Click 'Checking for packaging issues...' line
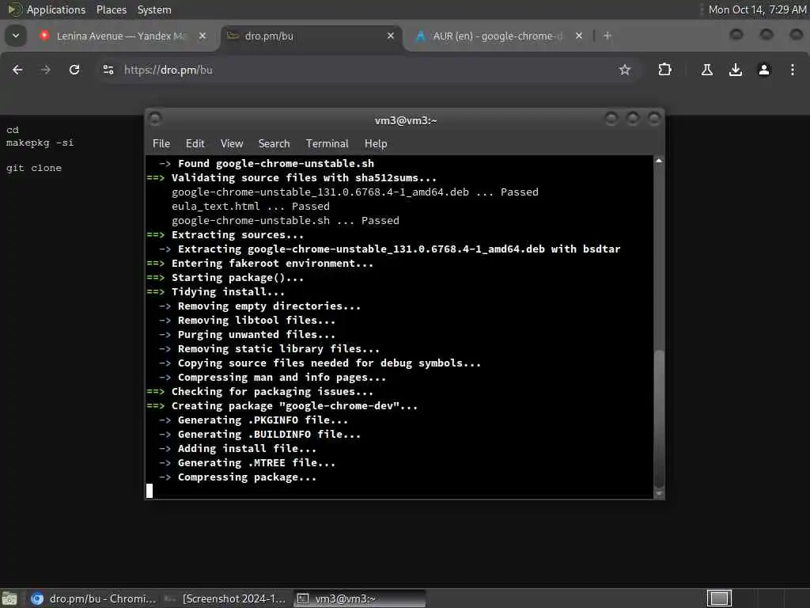 tap(272, 391)
